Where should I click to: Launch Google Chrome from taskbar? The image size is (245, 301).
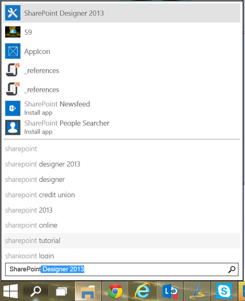click(115, 291)
